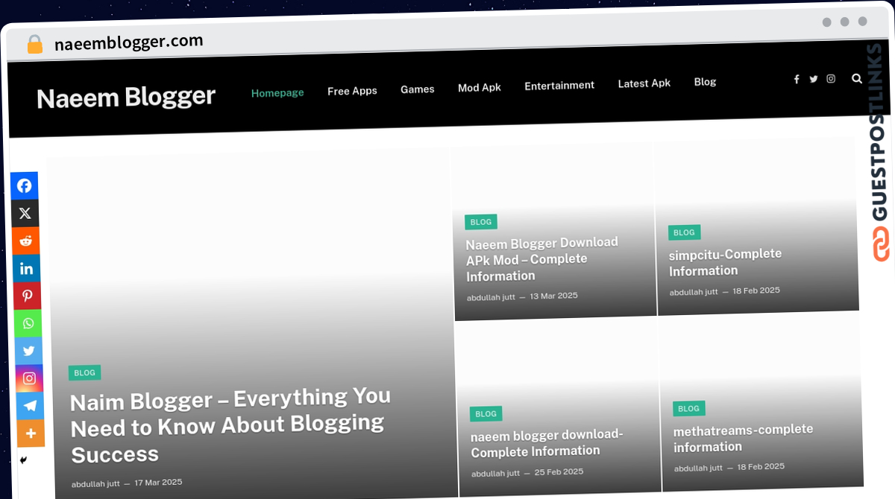Click date 17 Mar 2025
The height and width of the screenshot is (499, 895).
click(158, 483)
